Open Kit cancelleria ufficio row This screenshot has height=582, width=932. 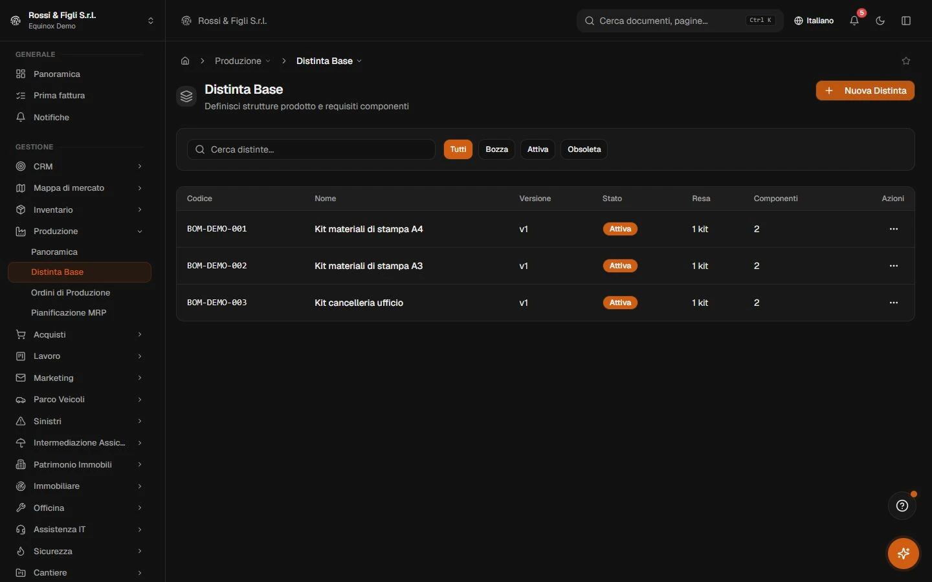(546, 303)
